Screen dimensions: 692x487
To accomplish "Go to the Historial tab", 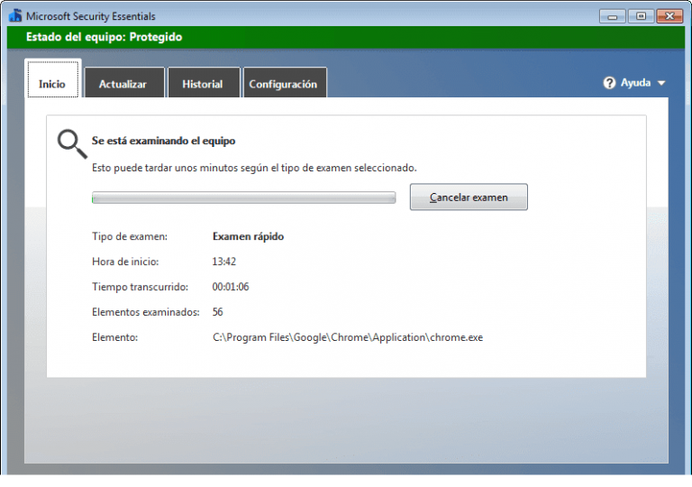I will [x=203, y=84].
